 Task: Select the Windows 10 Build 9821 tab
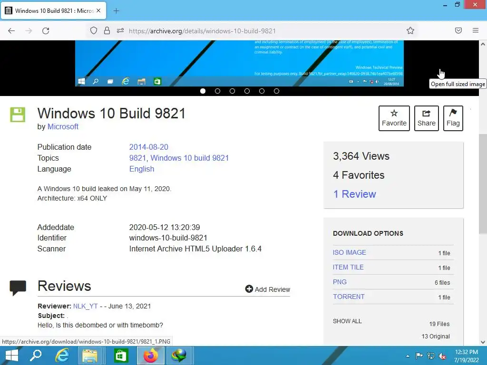tap(53, 10)
